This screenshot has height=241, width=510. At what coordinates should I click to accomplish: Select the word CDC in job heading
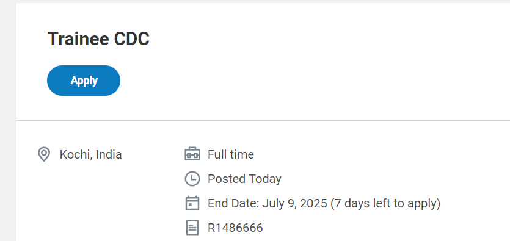131,39
